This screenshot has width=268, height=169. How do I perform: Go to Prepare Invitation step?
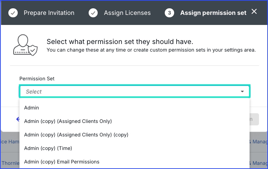point(49,13)
